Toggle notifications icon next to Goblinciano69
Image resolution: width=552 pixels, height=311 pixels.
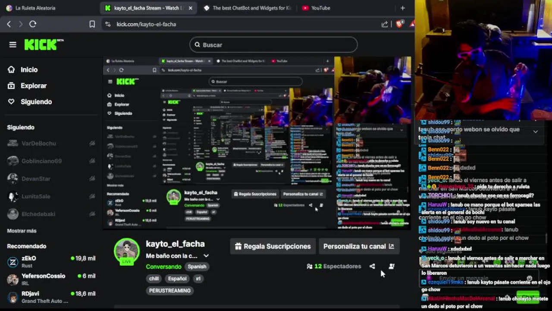coord(92,161)
